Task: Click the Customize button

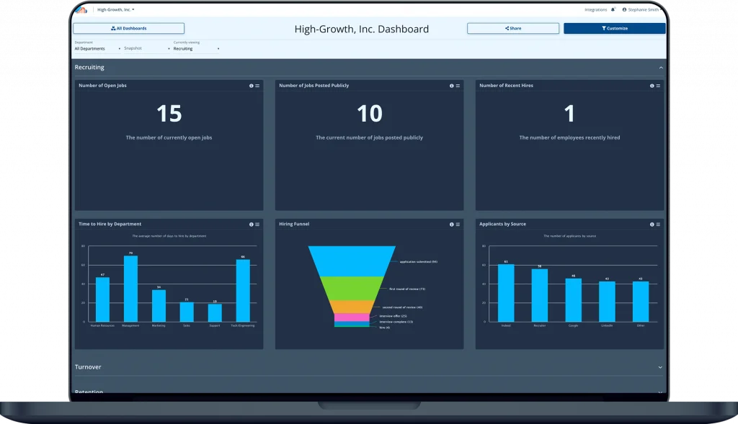Action: 614,29
